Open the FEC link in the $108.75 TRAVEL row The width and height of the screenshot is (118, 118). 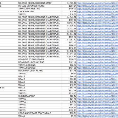(x=98, y=108)
